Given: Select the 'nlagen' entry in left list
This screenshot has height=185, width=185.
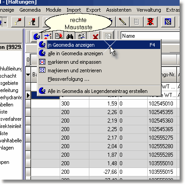Looking at the screenshot, I should (x=7, y=148).
